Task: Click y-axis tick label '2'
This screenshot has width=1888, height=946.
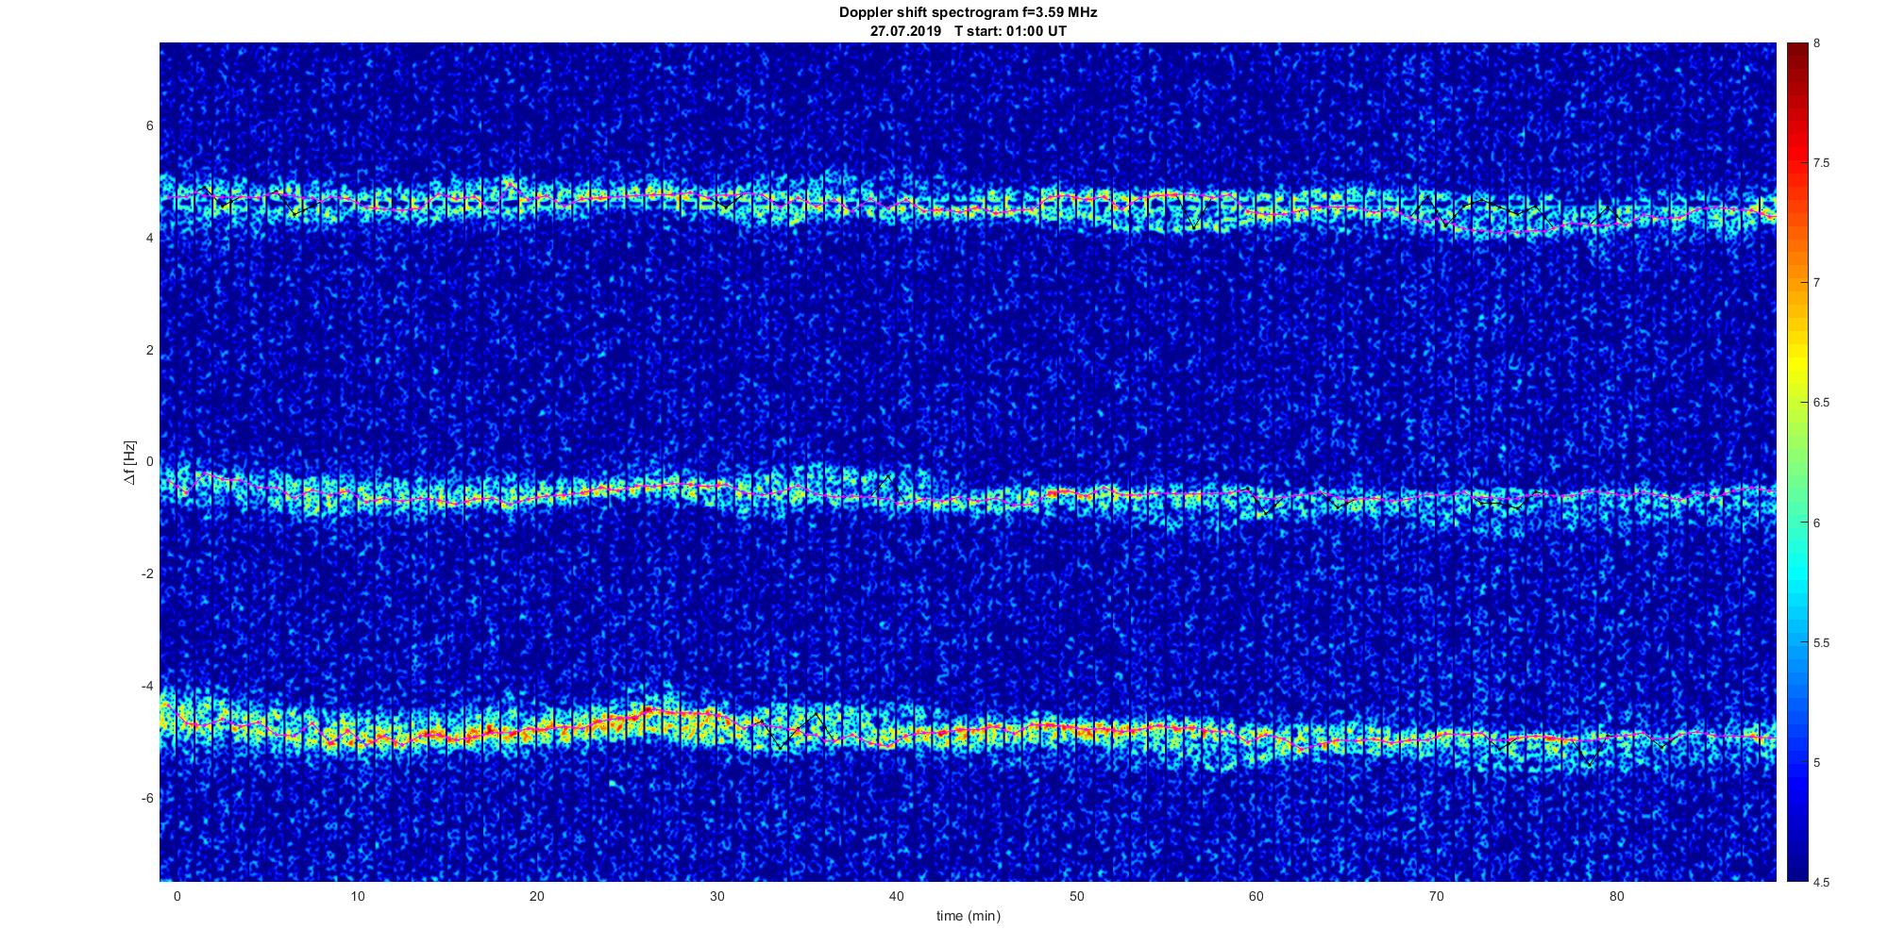Action: point(150,350)
